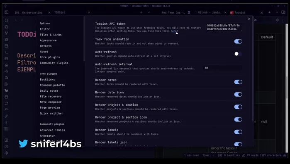This screenshot has height=164, width=290.
Task: Disable Task fade animation toggle
Action: (x=238, y=41)
